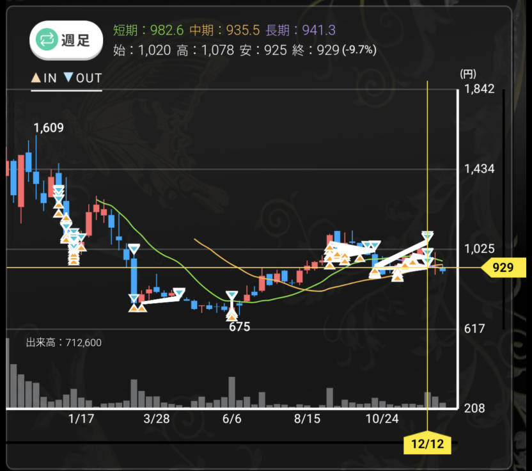Image resolution: width=532 pixels, height=471 pixels.
Task: Tap the 長期：941.3 moving average label
Action: point(301,30)
